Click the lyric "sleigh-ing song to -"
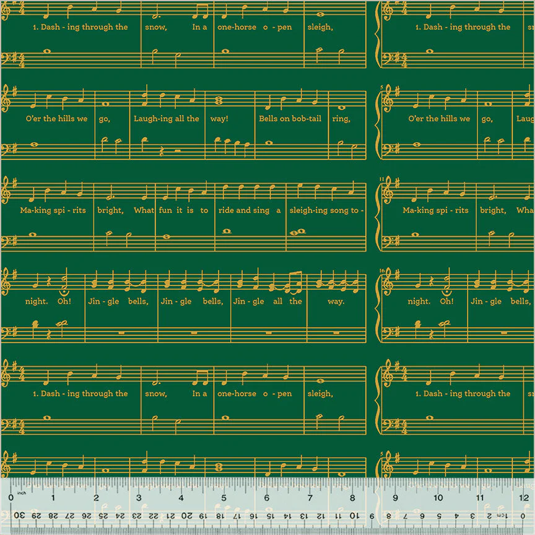Screen dimensions: 535x535 (326, 210)
